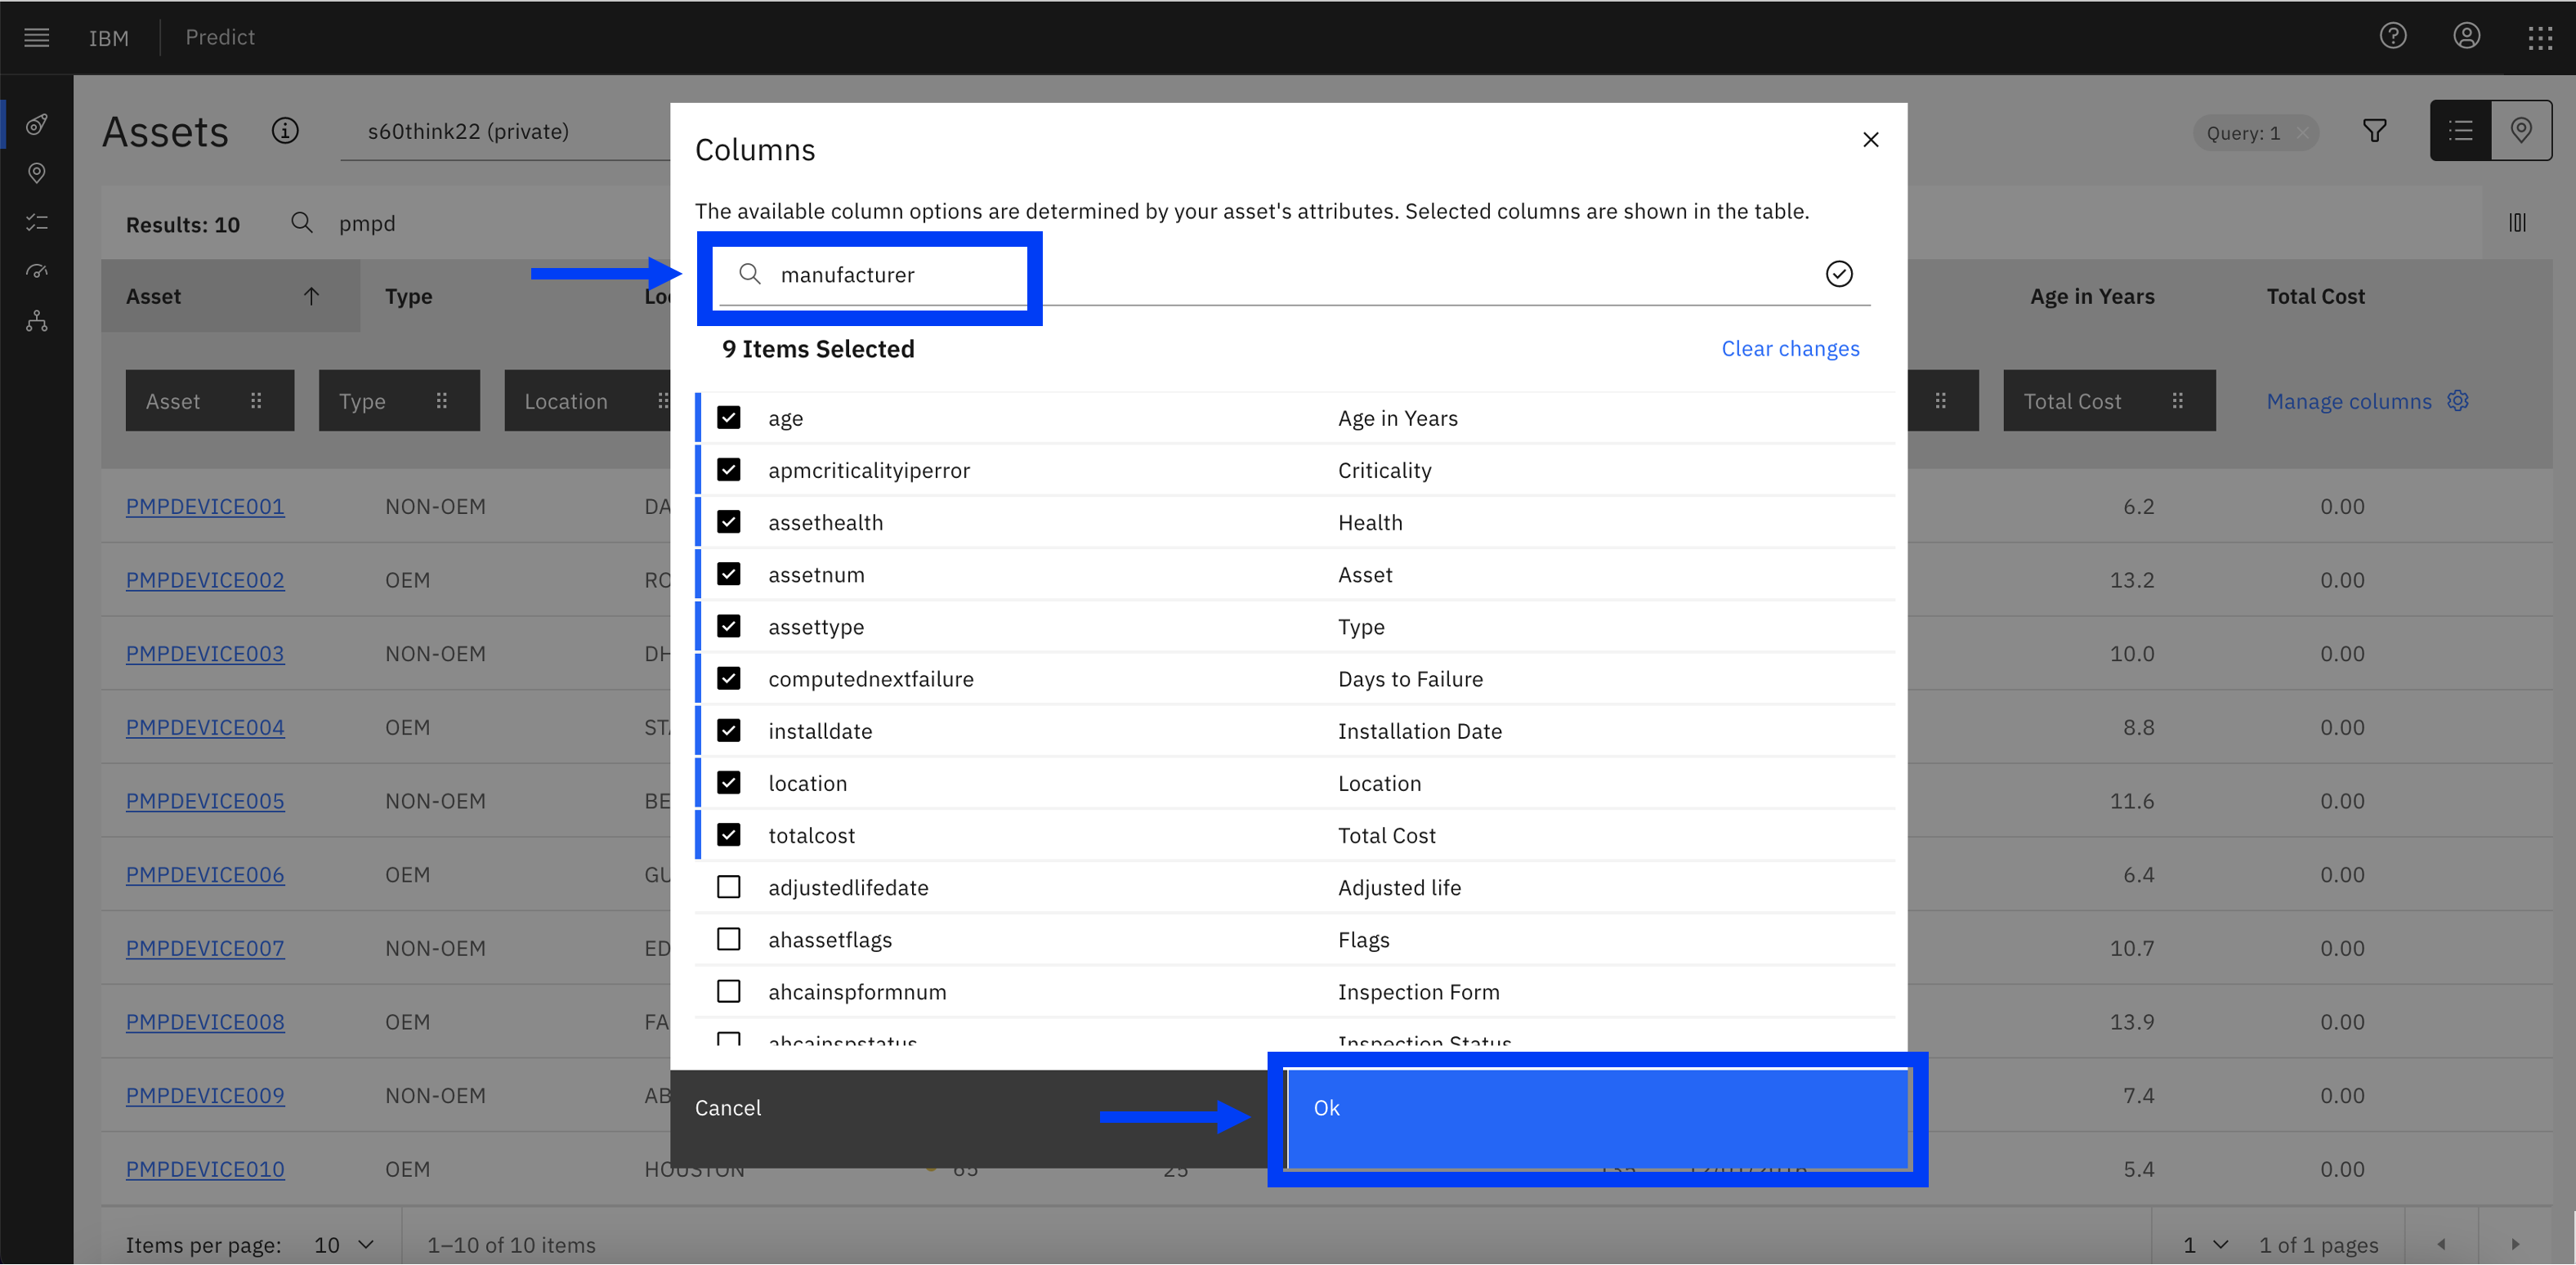This screenshot has width=2576, height=1265.
Task: Open the s60think22 (private) query selector
Action: click(x=505, y=131)
